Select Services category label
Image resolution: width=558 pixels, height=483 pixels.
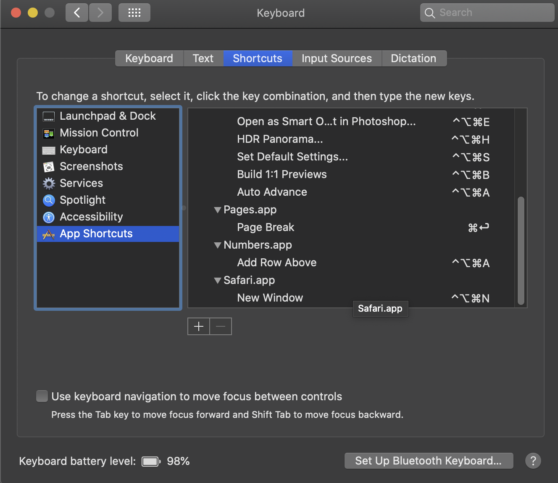(81, 183)
